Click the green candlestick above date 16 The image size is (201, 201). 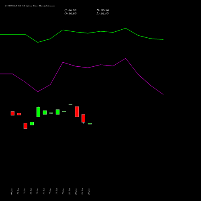(45, 113)
